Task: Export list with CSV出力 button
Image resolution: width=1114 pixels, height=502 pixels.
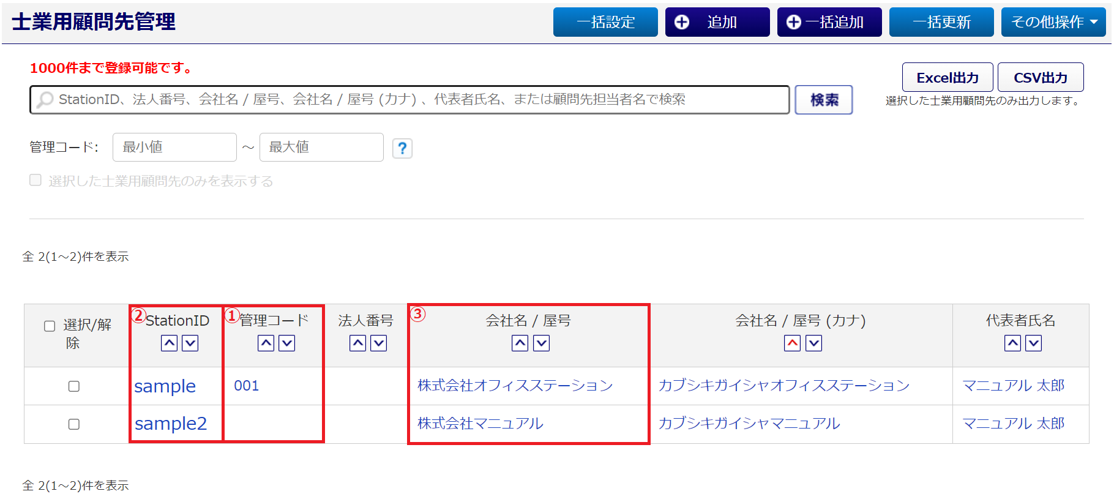Action: pyautogui.click(x=1041, y=78)
